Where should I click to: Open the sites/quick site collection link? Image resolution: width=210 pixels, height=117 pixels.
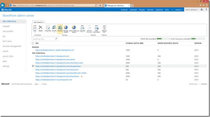(57, 70)
